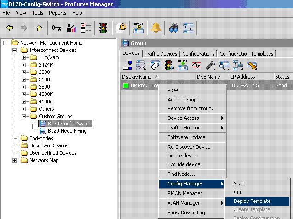Choose Exclude device from context menu
Image resolution: width=293 pixels, height=219 pixels.
click(192, 164)
